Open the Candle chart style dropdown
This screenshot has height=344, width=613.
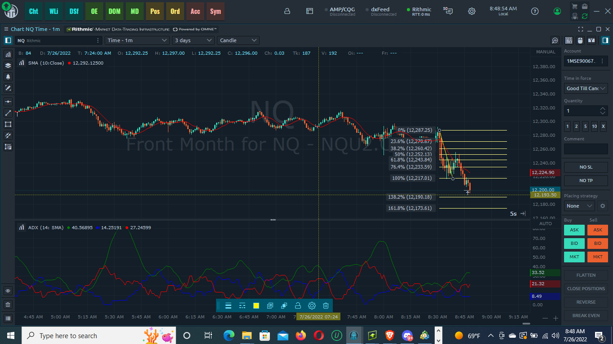238,40
